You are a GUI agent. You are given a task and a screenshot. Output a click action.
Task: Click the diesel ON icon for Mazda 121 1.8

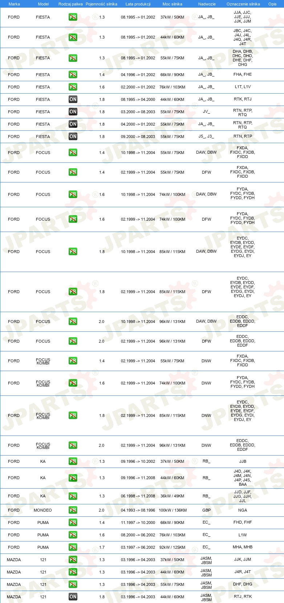pyautogui.click(x=73, y=597)
